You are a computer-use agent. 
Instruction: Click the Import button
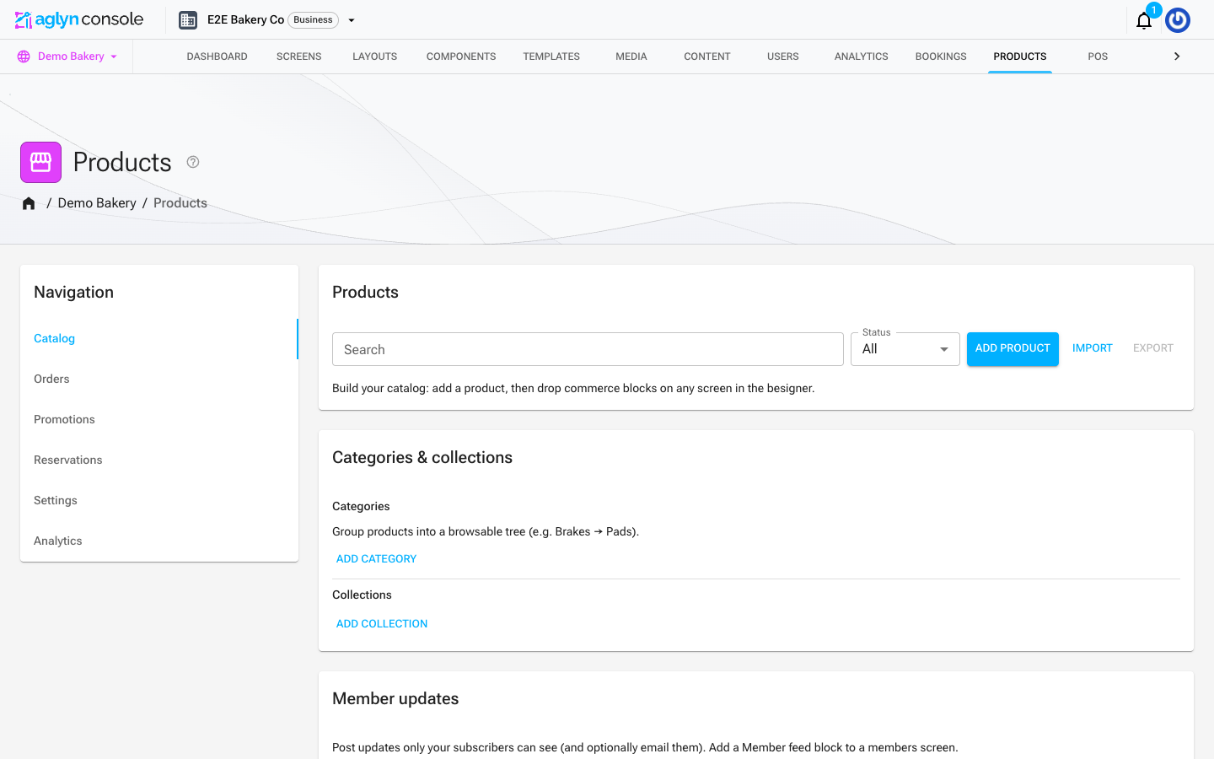[x=1093, y=348]
